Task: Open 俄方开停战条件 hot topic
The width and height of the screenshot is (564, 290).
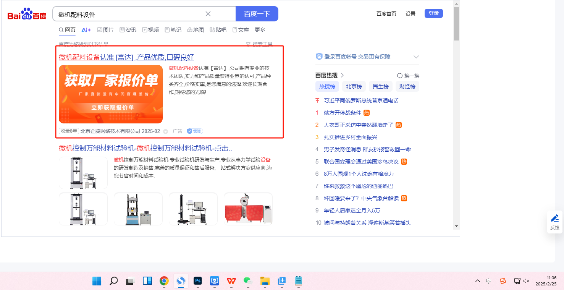Action: [x=343, y=113]
